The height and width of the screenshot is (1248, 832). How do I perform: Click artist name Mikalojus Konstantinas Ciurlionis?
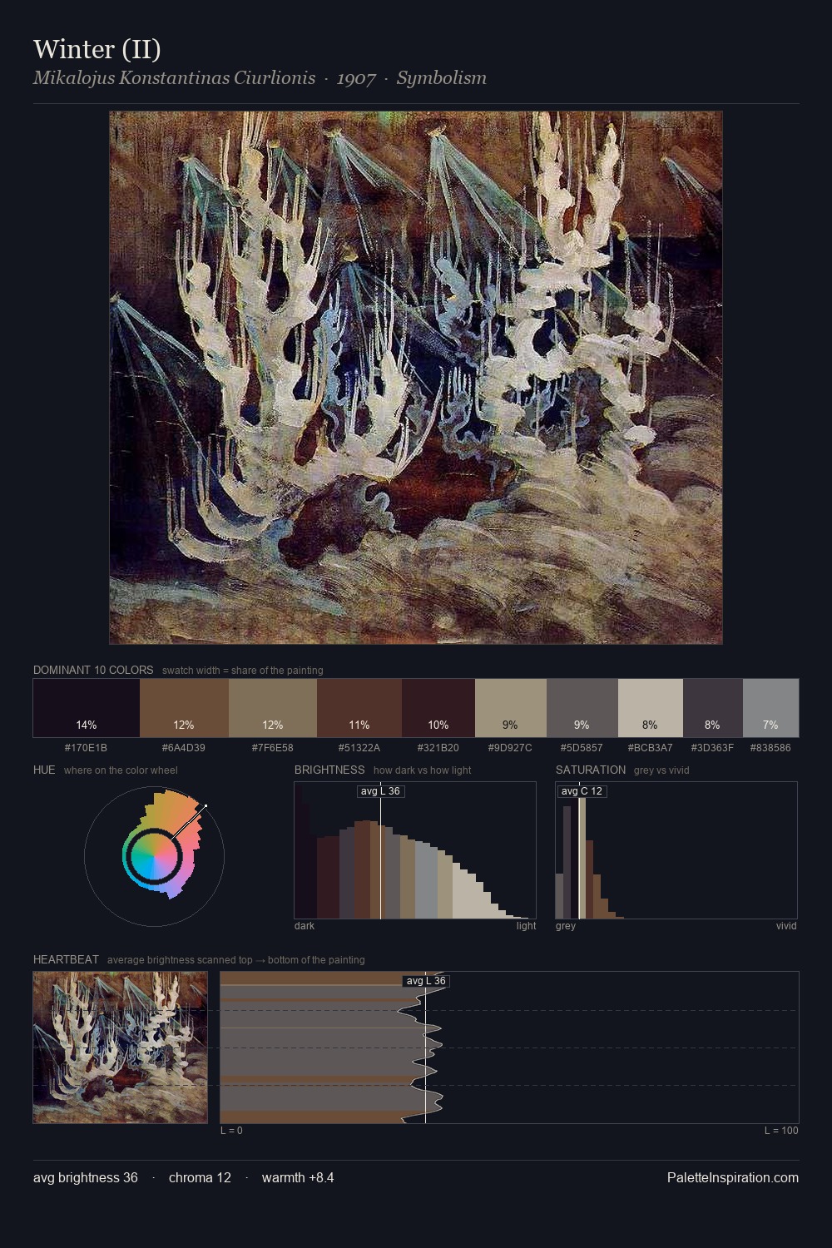click(175, 78)
